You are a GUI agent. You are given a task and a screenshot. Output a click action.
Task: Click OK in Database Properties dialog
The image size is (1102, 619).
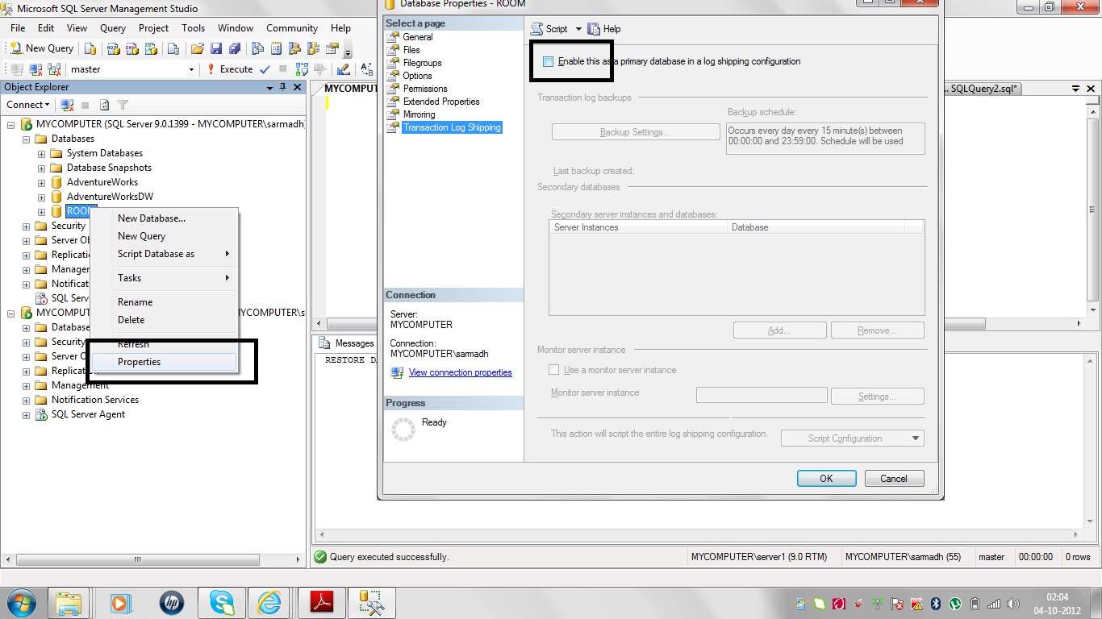pos(826,478)
